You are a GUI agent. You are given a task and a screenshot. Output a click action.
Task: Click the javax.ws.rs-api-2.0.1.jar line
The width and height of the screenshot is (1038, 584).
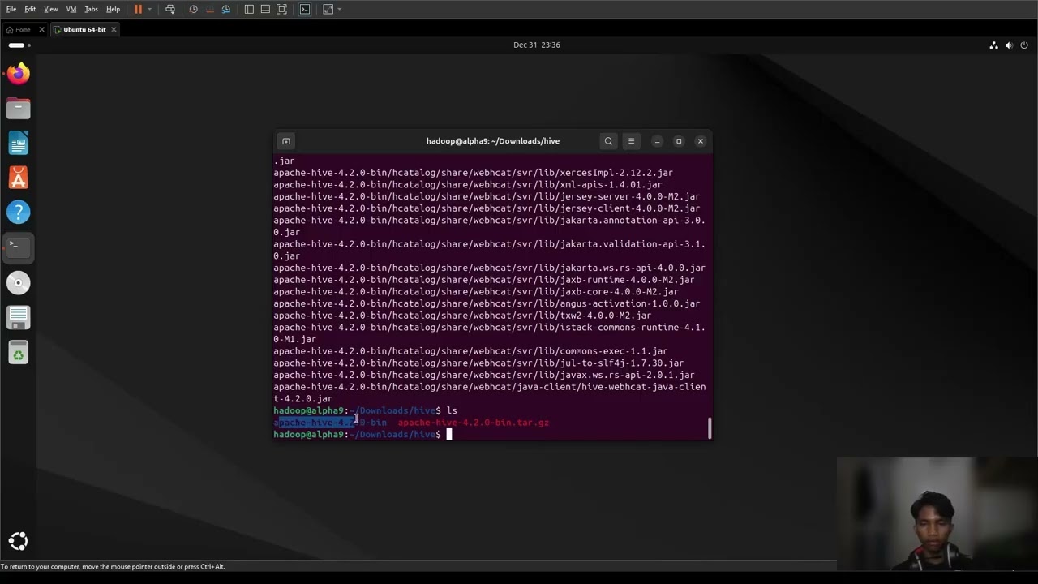(x=484, y=375)
